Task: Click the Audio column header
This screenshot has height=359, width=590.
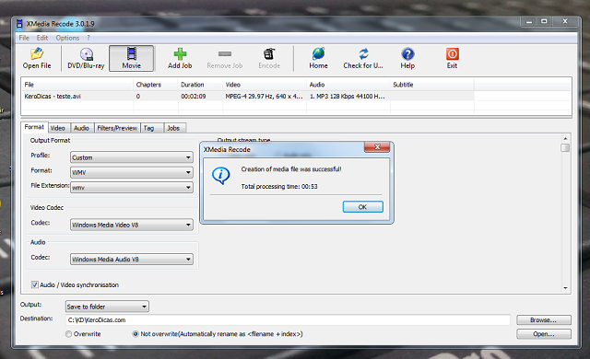Action: pyautogui.click(x=348, y=85)
